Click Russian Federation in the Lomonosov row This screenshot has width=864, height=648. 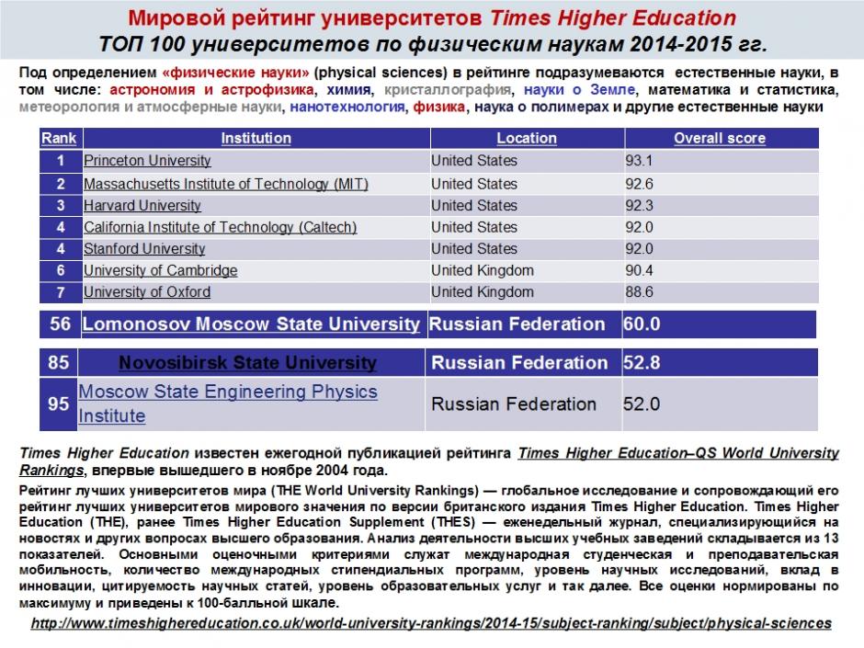pos(517,324)
